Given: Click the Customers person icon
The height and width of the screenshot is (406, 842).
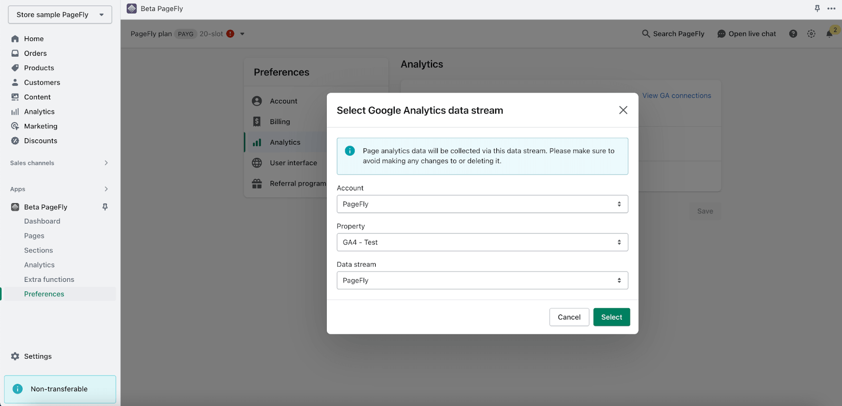Looking at the screenshot, I should 15,83.
